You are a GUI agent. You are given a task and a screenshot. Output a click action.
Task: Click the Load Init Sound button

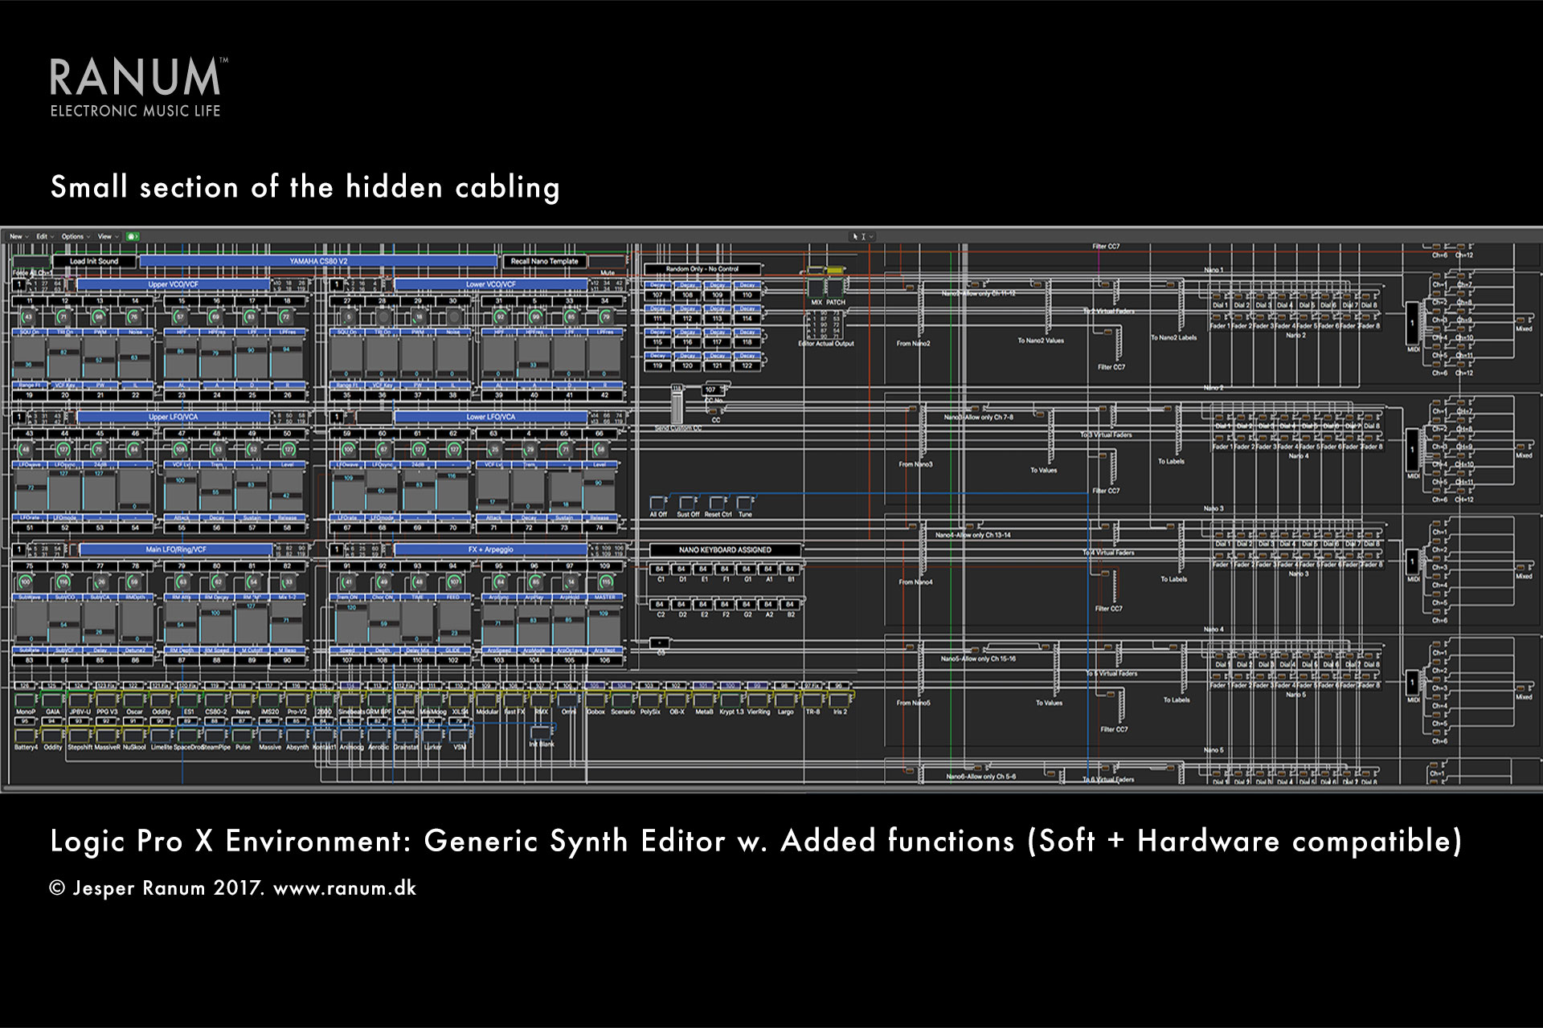[94, 262]
